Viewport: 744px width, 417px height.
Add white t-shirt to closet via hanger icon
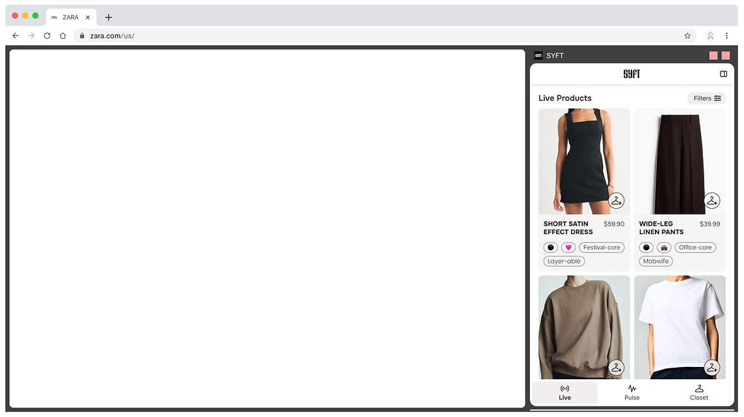coord(711,367)
